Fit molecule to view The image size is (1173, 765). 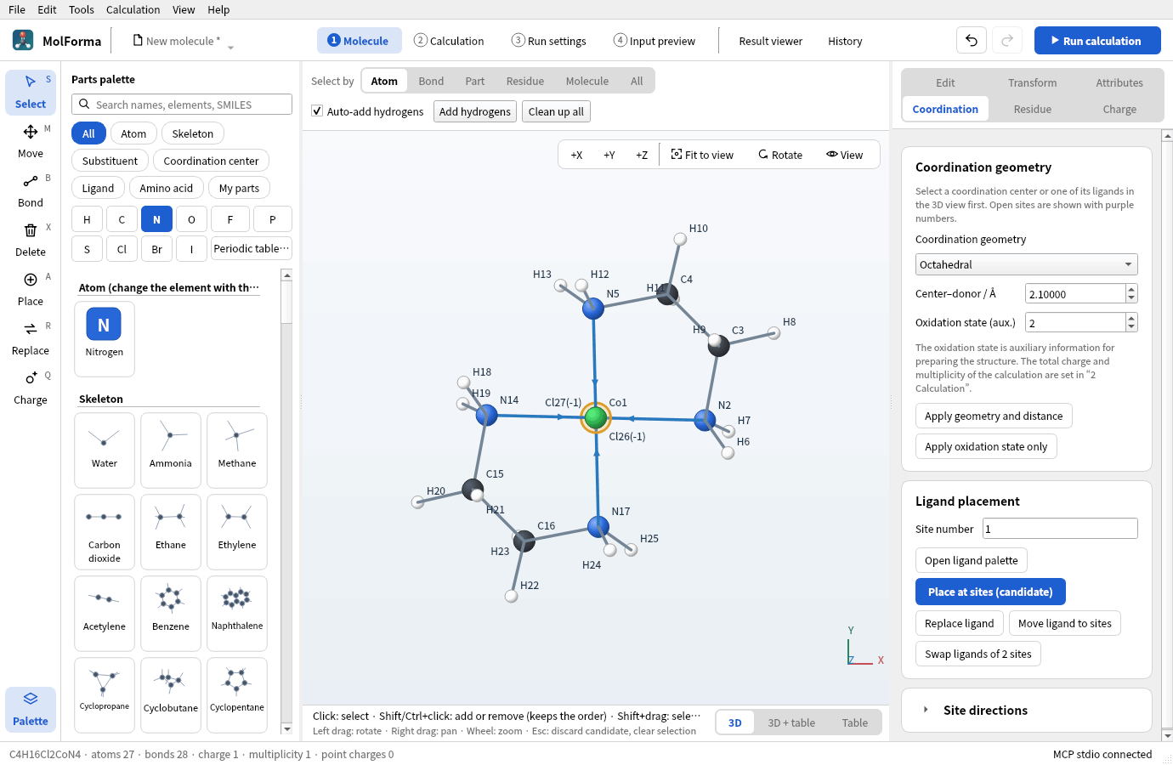click(x=702, y=155)
